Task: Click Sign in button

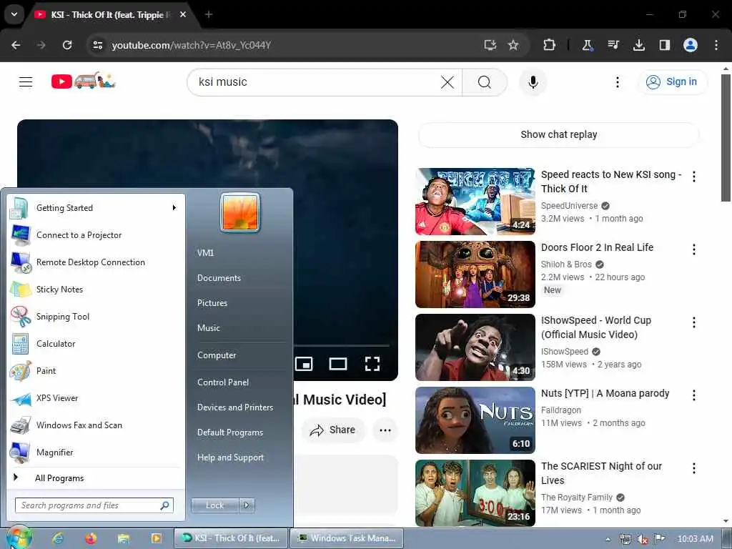Action: 673,82
